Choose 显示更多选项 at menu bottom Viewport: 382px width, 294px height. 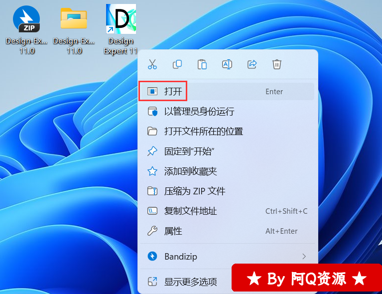[185, 282]
